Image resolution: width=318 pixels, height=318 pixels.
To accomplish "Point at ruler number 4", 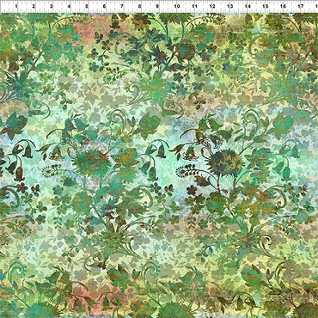I will tap(69, 6).
